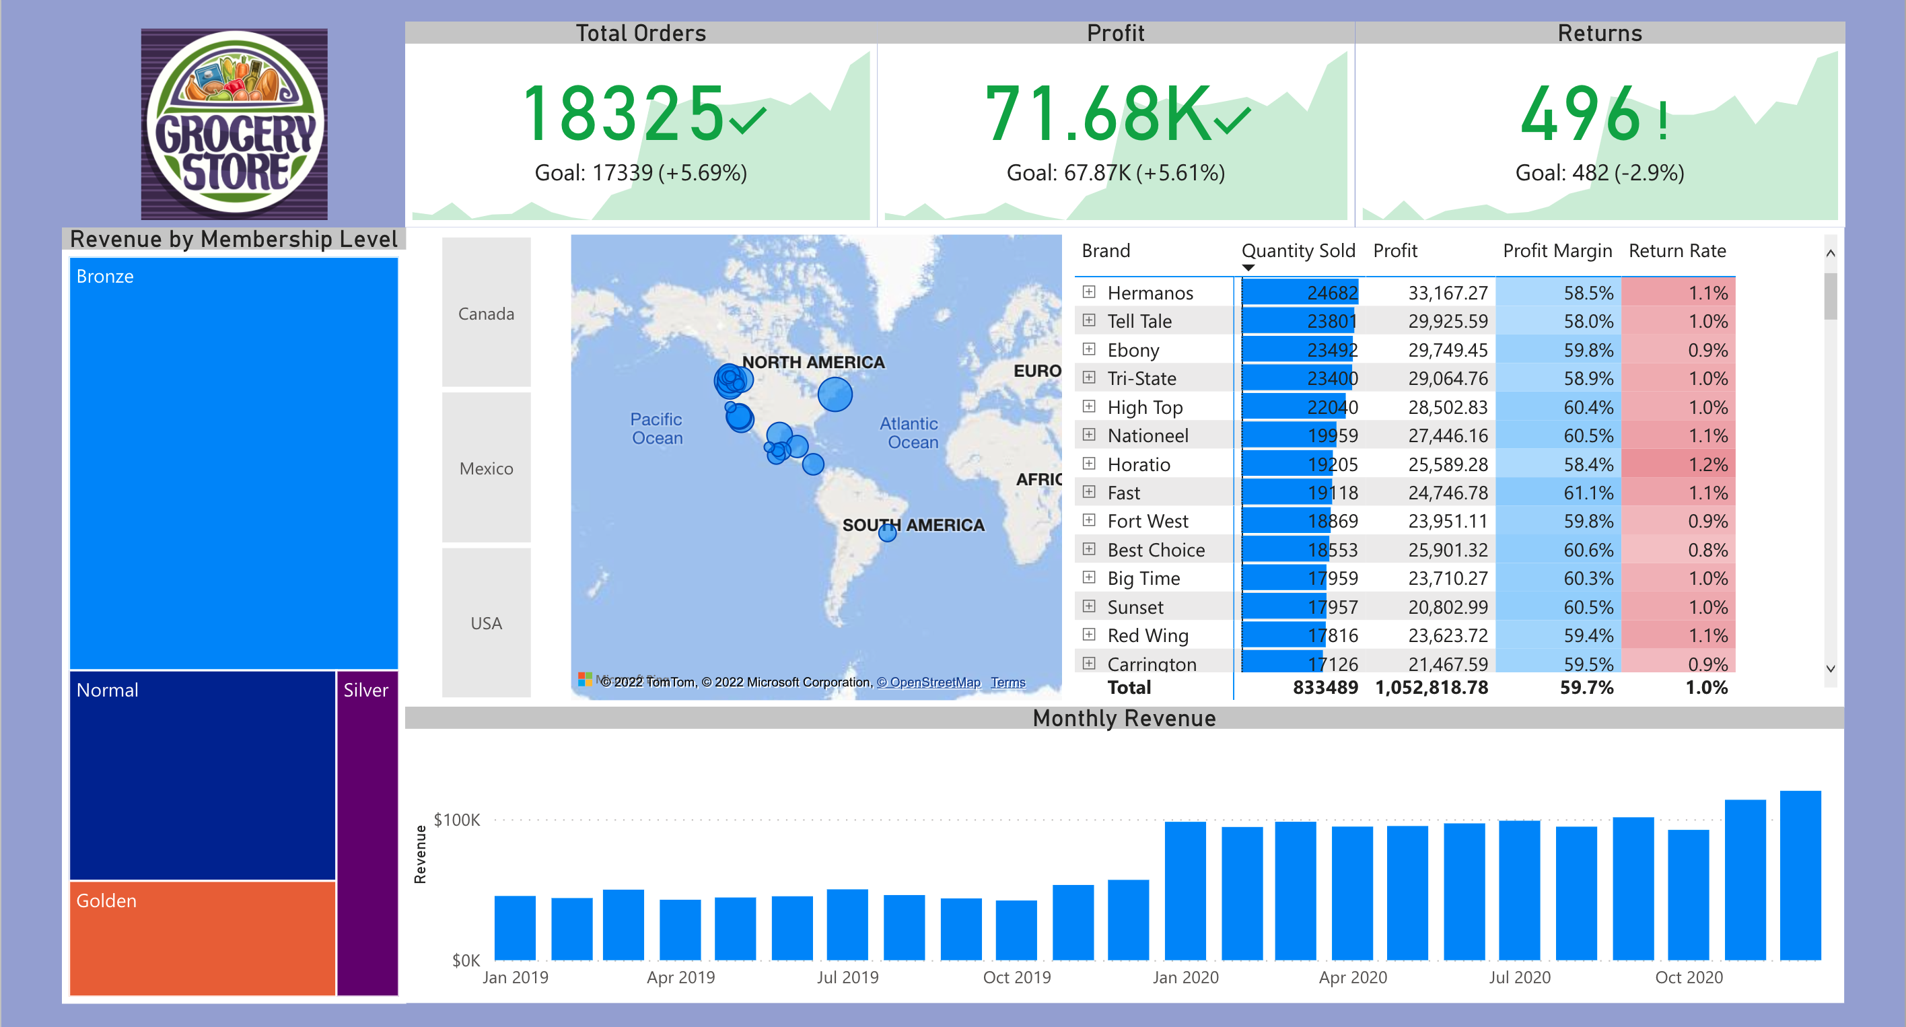
Task: Expand the Best Choice brand row
Action: click(1088, 549)
